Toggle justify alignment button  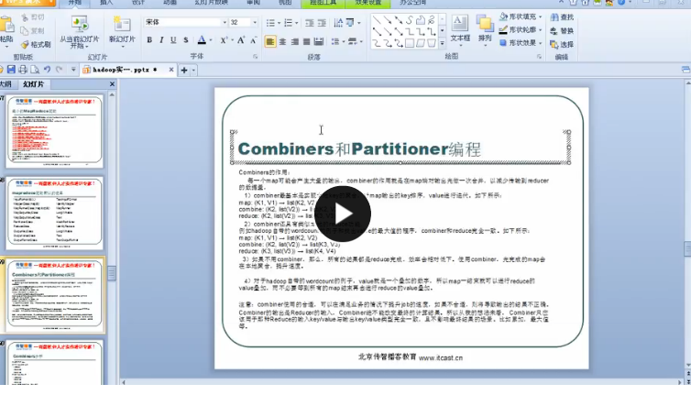click(x=307, y=42)
